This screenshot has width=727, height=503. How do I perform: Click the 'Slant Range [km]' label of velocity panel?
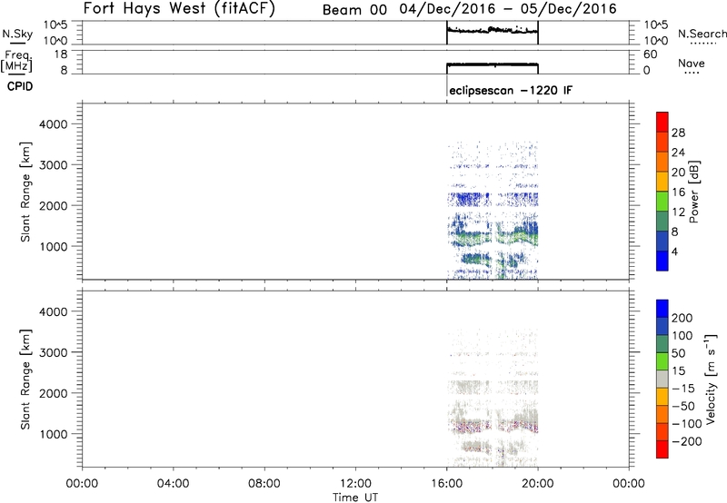[x=25, y=380]
